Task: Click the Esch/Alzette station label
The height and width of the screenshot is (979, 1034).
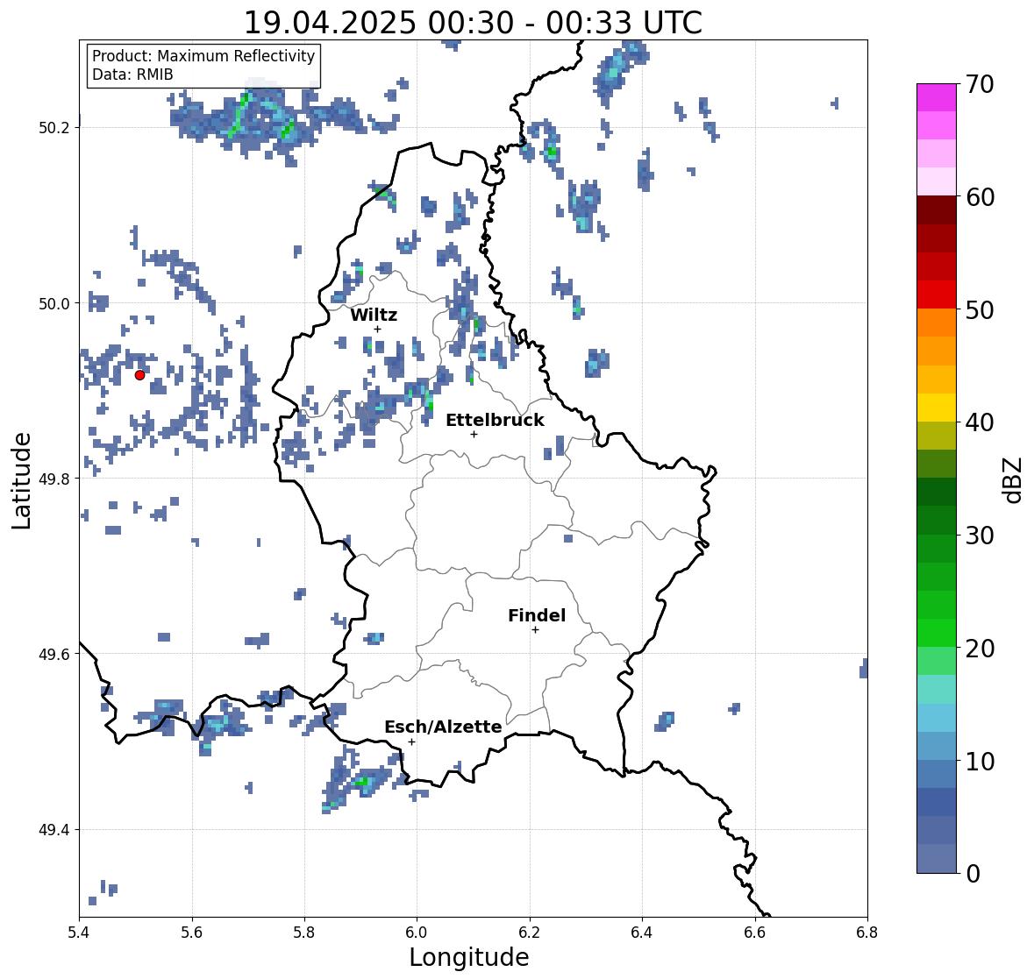Action: [x=443, y=727]
